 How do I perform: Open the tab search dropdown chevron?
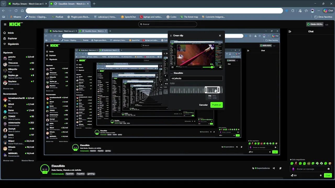[3, 4]
